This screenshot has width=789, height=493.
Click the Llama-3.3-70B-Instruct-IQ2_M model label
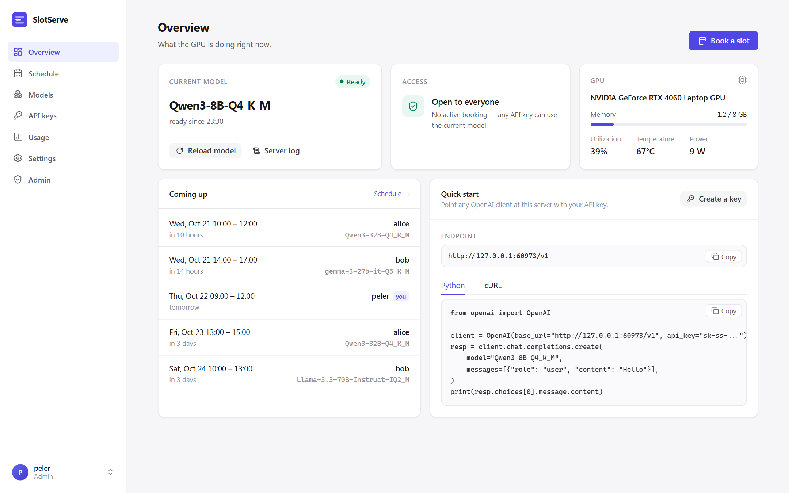click(353, 380)
